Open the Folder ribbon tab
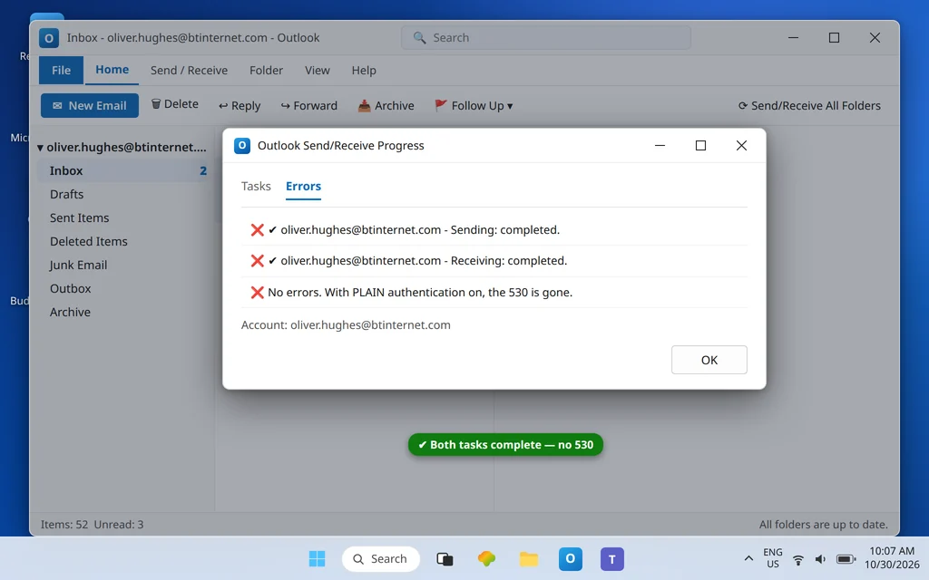 [266, 70]
